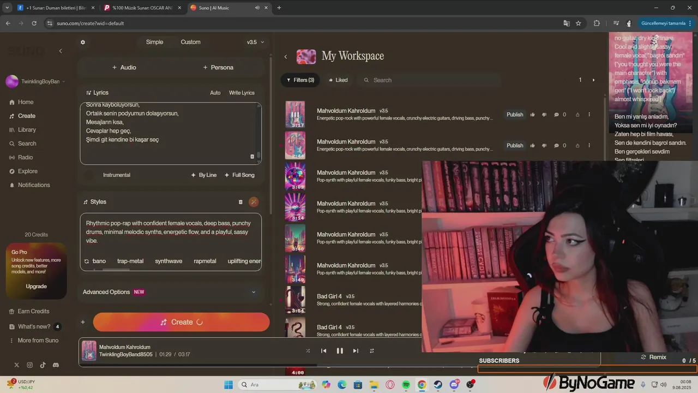Open Explore in sidebar
This screenshot has height=393, width=698.
(23, 171)
